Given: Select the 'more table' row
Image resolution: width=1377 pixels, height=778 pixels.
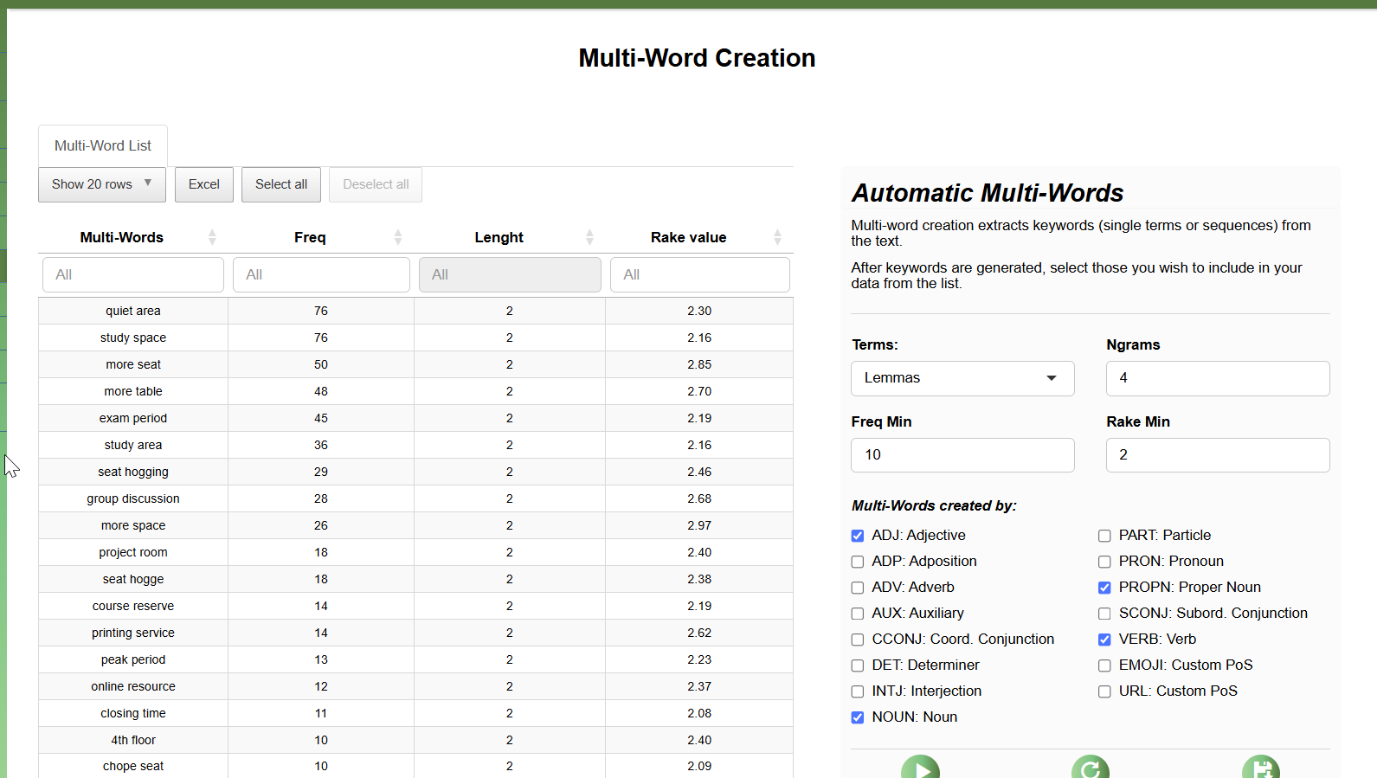Looking at the screenshot, I should coord(415,391).
